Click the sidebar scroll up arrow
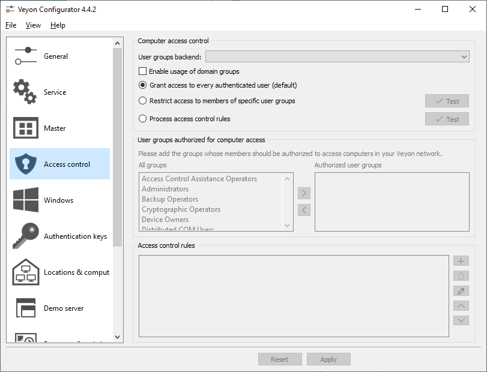 [x=118, y=43]
